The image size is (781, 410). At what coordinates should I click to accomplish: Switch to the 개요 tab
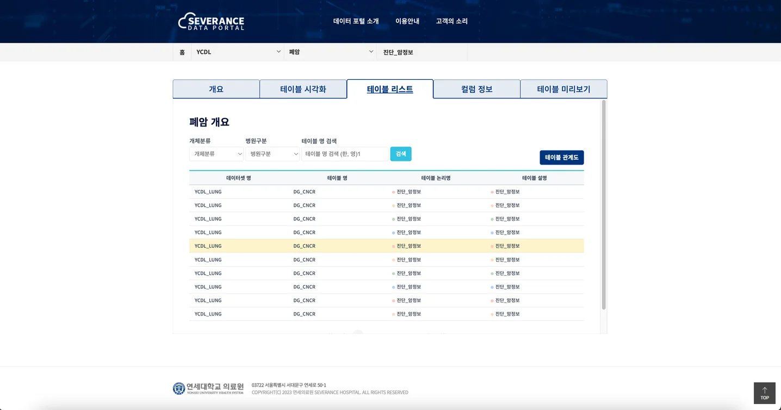pos(216,89)
